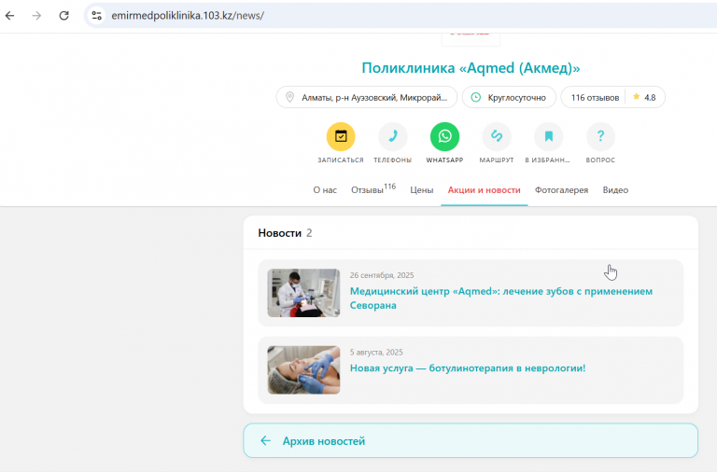717x472 pixels.
Task: Click the Новости 2 heading
Action: click(x=285, y=233)
